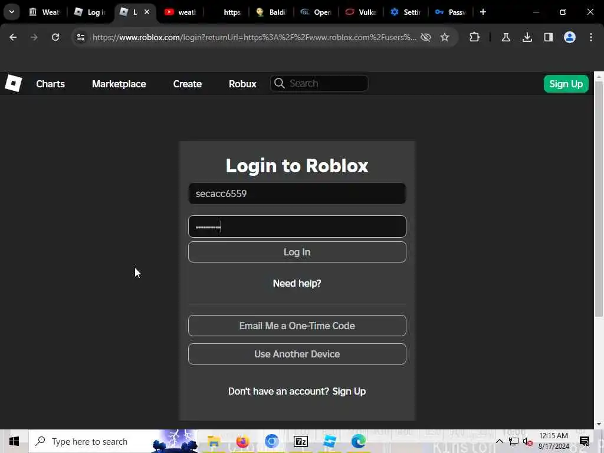The height and width of the screenshot is (453, 604).
Task: Go to the Create page
Action: click(187, 84)
